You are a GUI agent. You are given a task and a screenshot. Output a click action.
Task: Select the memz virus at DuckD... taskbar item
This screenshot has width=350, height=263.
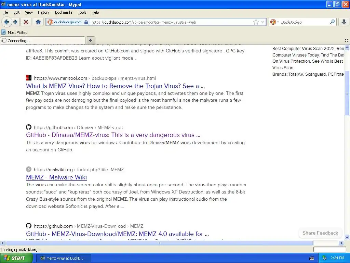pyautogui.click(x=63, y=258)
